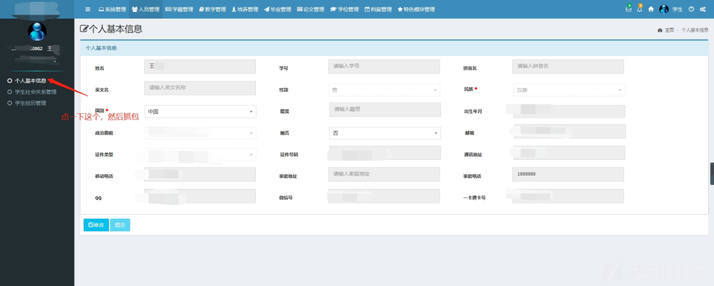Expand the 性别 dropdown

[x=384, y=90]
